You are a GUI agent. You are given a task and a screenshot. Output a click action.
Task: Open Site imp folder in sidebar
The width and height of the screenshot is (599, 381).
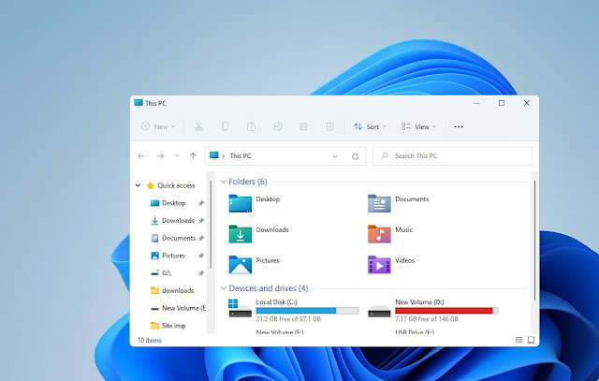pos(173,326)
